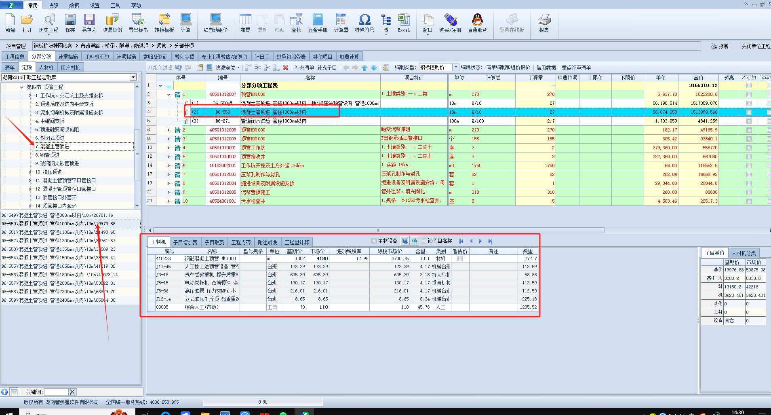This screenshot has width=771, height=415.
Task: Open 子目取费 tab in bottom panel
Action: point(214,242)
